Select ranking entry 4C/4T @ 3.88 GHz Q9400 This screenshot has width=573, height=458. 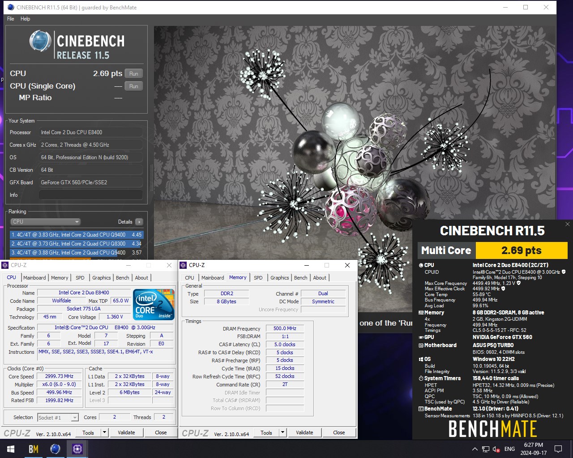pyautogui.click(x=76, y=253)
